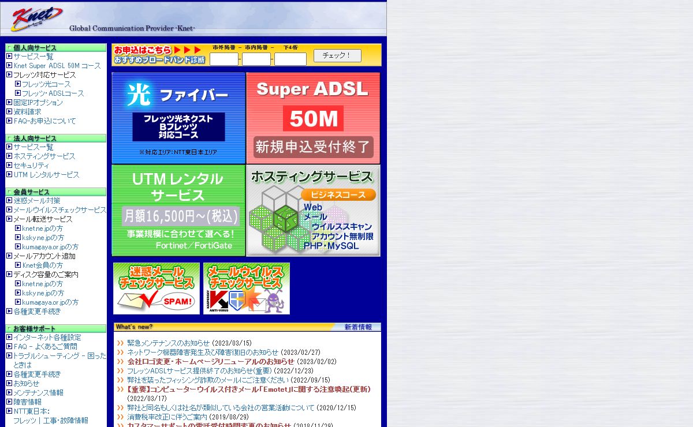The height and width of the screenshot is (427, 693).
Task: Focus the 市外局番 input field
Action: [x=224, y=59]
